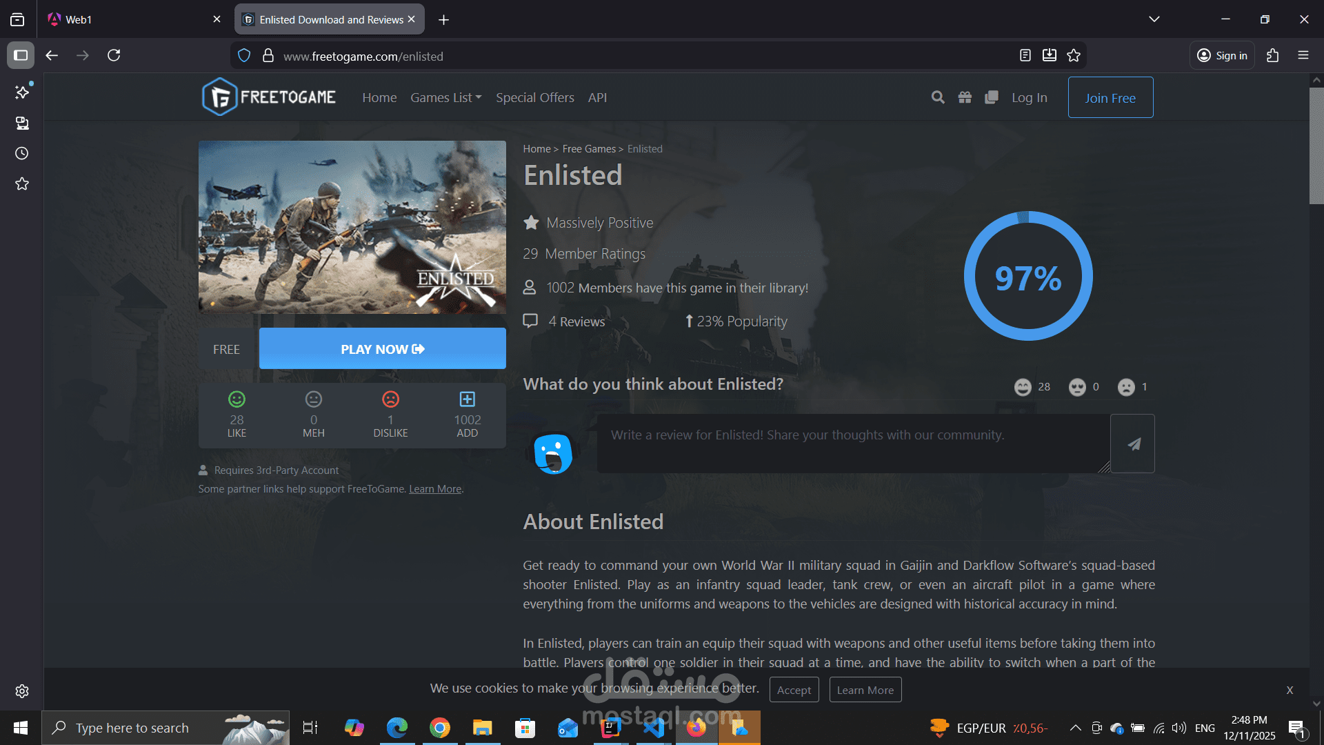
Task: Click the blue mascot avatar icon
Action: (553, 454)
